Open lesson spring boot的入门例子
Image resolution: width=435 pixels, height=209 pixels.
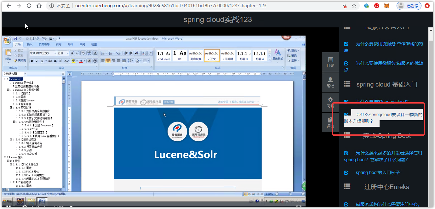[x=378, y=172]
